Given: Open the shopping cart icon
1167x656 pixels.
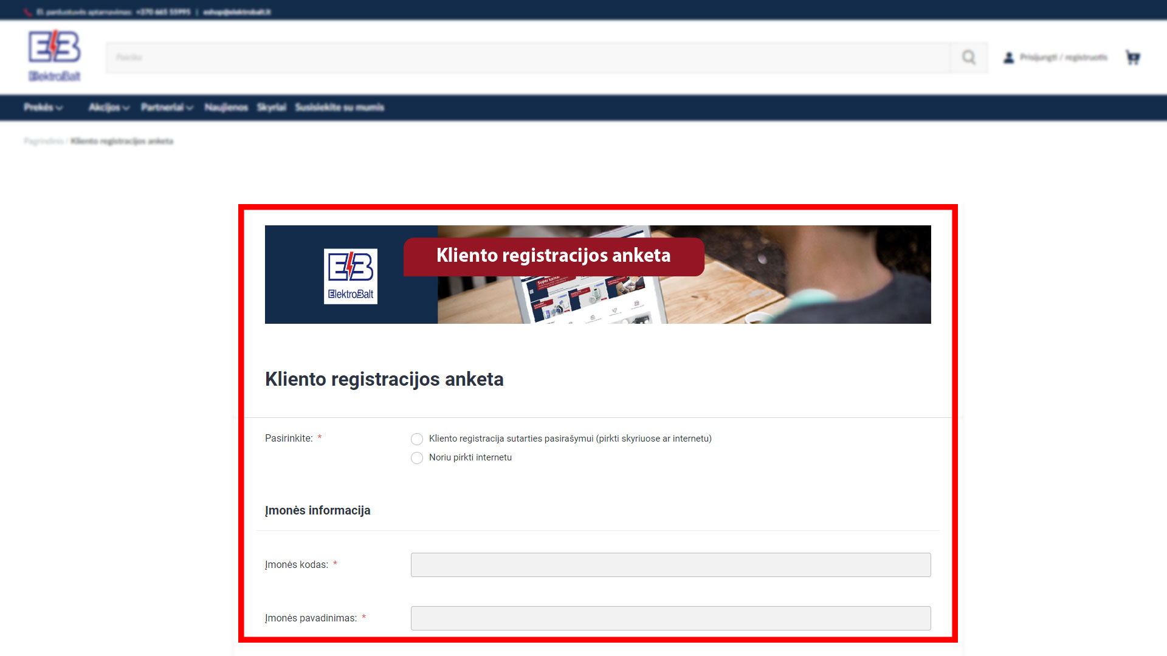Looking at the screenshot, I should coord(1132,58).
